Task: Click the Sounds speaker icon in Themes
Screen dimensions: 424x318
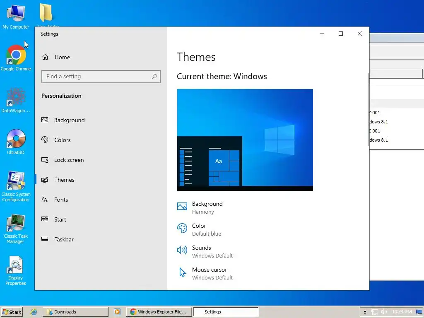Action: pos(182,250)
